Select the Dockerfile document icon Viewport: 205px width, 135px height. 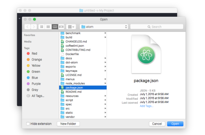pos(62,54)
